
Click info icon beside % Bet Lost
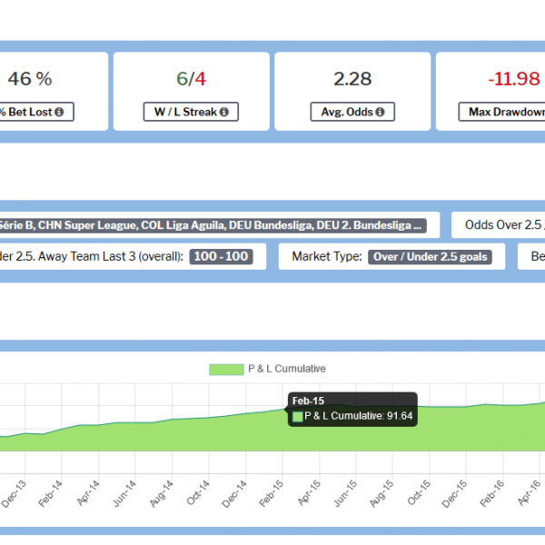click(59, 112)
